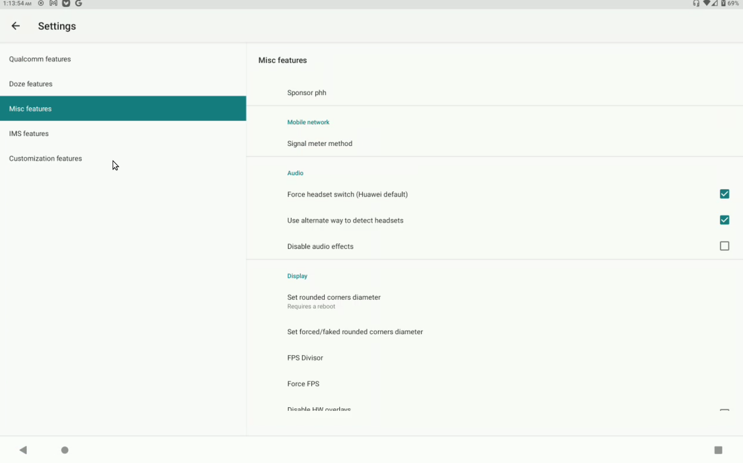Open Set forced/faked rounded corners diameter
Image resolution: width=743 pixels, height=463 pixels.
pos(355,332)
